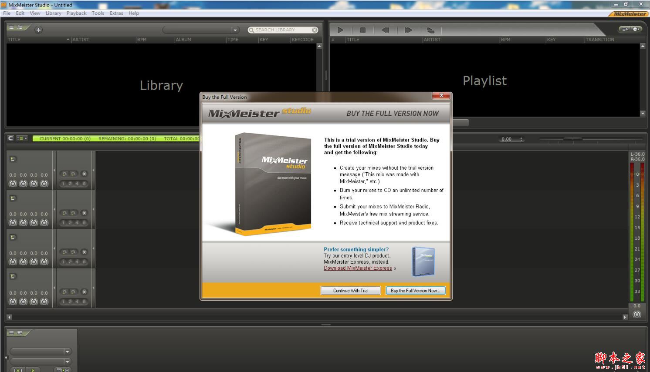Open the Library menu in the menu bar

(54, 13)
